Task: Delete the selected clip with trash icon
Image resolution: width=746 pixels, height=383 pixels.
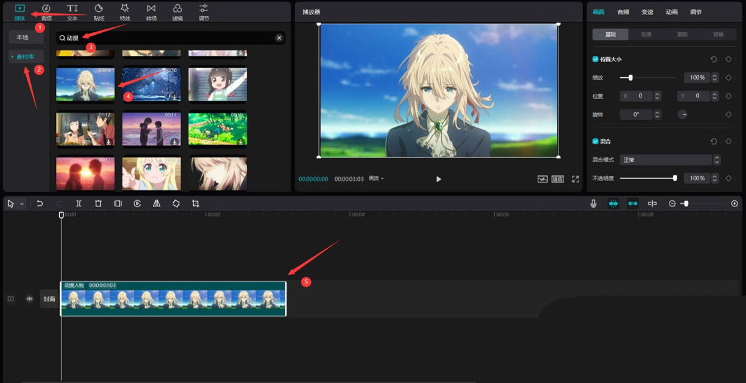Action: pyautogui.click(x=98, y=203)
